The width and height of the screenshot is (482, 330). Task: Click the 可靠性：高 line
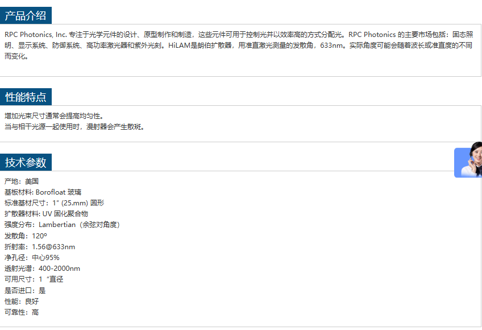22,312
